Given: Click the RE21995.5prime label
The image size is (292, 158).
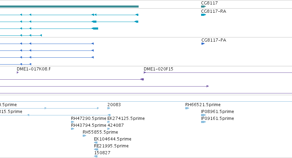Looking at the screenshot, I should [x=111, y=146].
